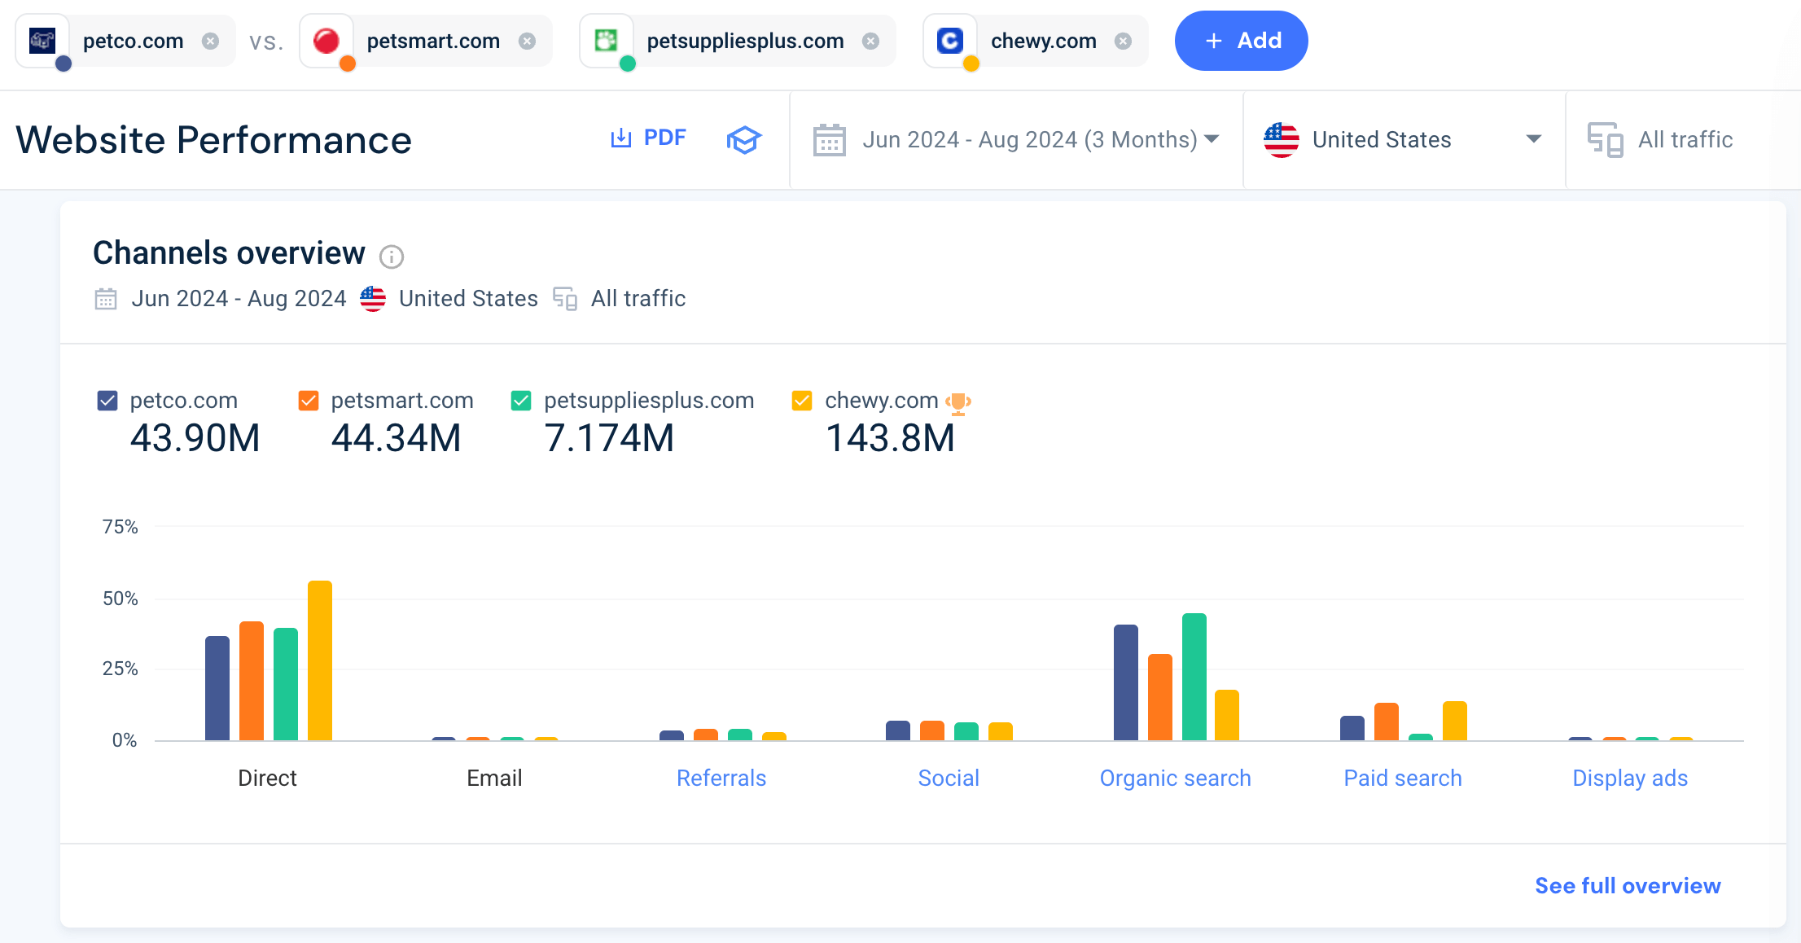The height and width of the screenshot is (943, 1801).
Task: Show Channels overview info tooltip icon
Action: (392, 257)
